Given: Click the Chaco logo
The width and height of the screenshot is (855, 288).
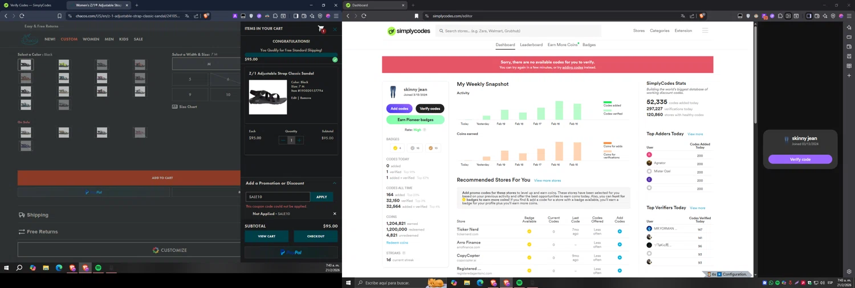Looking at the screenshot, I should click(x=30, y=39).
